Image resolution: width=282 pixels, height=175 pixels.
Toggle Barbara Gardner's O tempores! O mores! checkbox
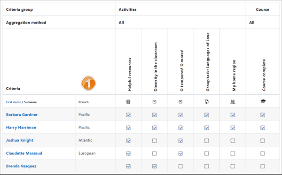click(180, 115)
